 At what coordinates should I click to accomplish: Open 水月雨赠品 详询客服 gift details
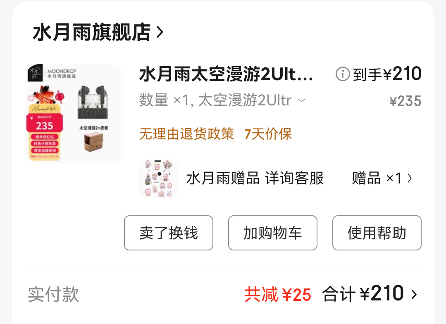255,179
